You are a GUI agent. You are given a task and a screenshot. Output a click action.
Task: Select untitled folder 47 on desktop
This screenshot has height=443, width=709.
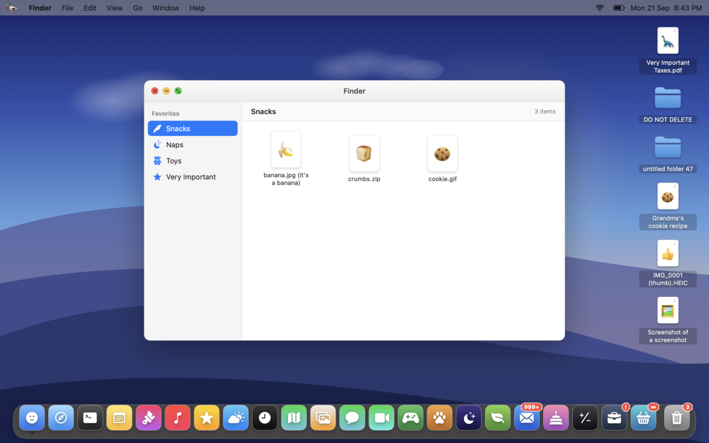pyautogui.click(x=668, y=154)
